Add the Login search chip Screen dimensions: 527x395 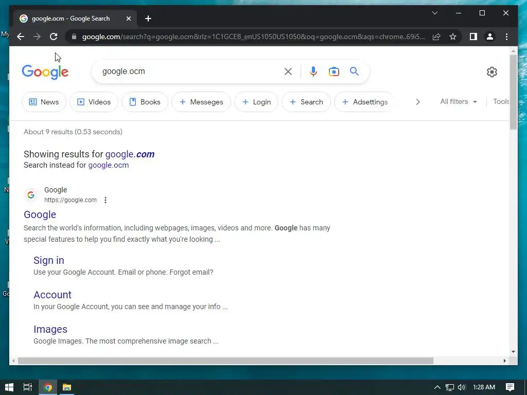[x=256, y=102]
